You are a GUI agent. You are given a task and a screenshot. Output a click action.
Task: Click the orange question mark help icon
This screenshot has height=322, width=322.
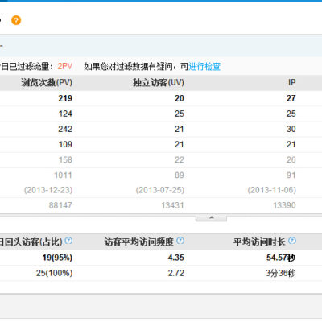tap(16, 20)
